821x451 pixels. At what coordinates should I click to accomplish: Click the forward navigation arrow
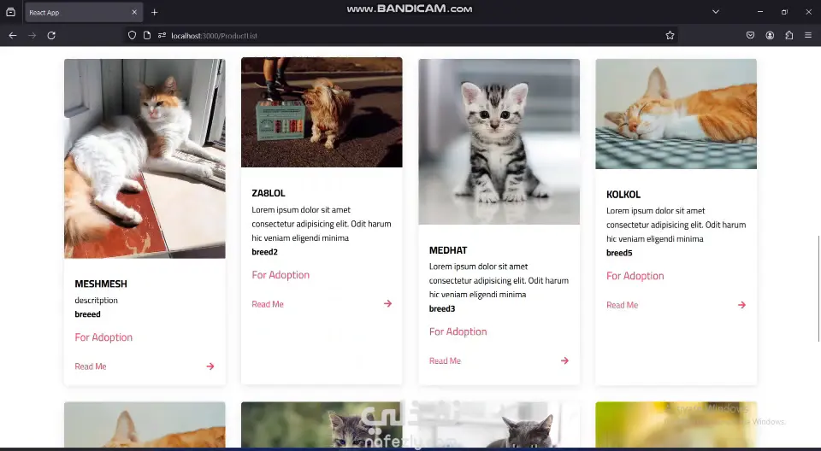click(32, 36)
